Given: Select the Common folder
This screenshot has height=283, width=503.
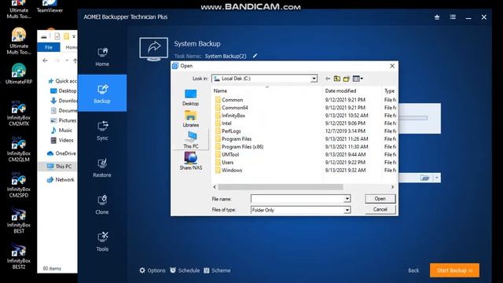Looking at the screenshot, I should pos(233,100).
